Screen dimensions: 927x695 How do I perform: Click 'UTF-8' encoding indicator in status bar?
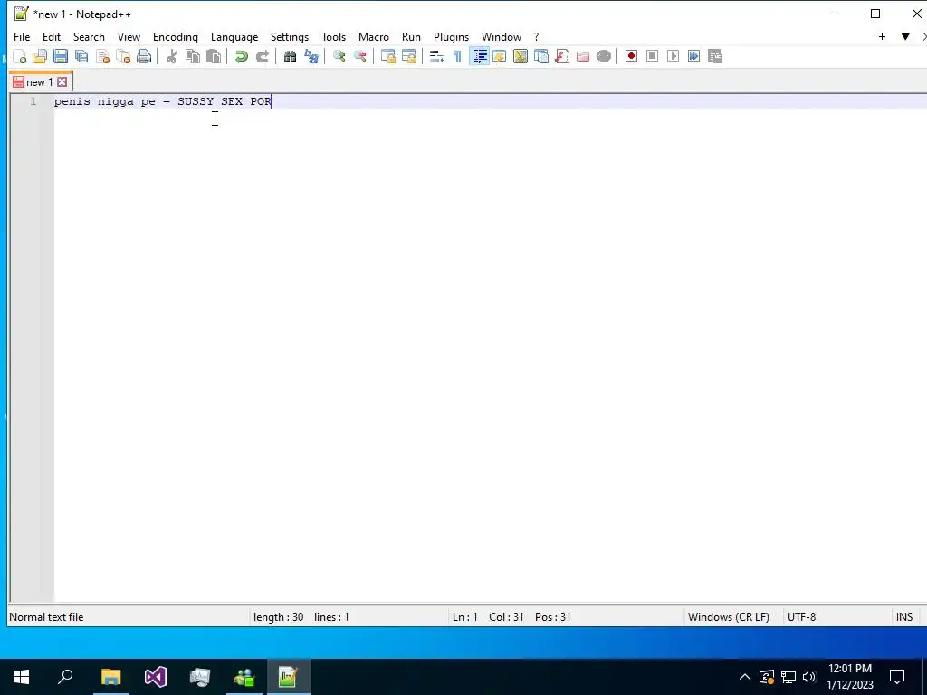(802, 617)
